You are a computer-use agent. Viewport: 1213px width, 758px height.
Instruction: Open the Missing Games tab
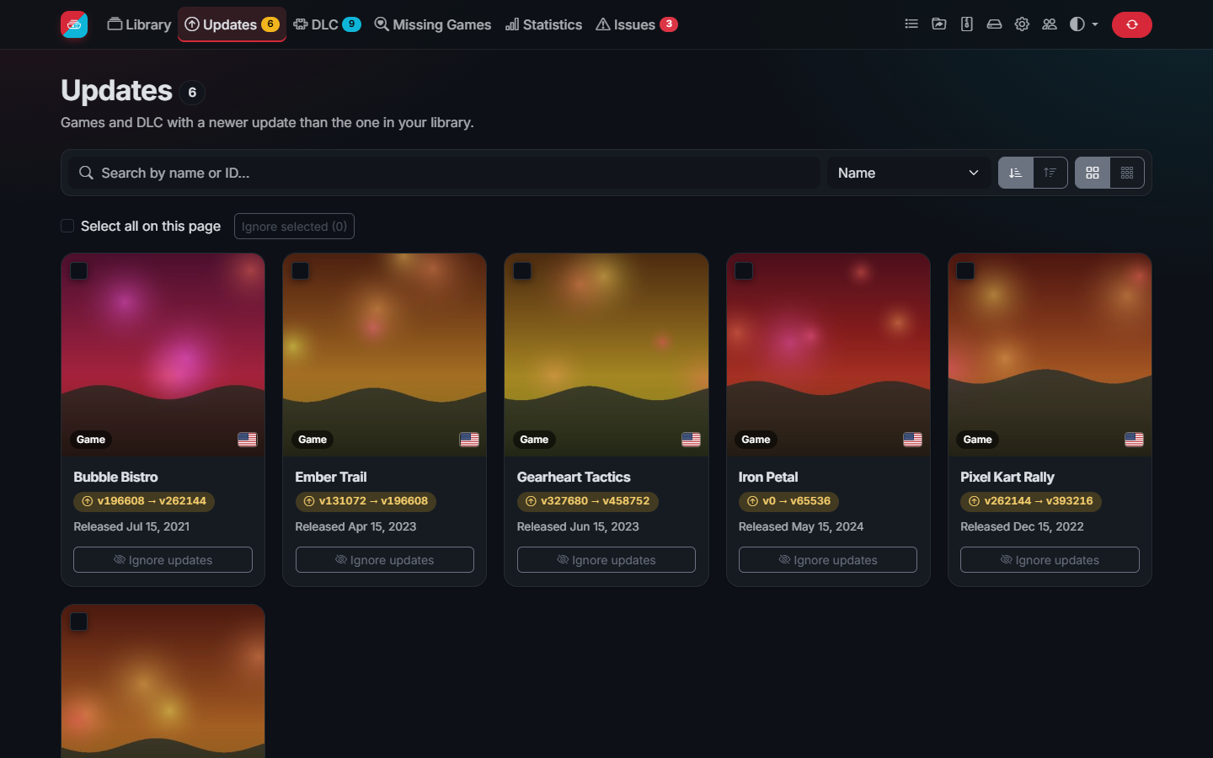tap(433, 24)
